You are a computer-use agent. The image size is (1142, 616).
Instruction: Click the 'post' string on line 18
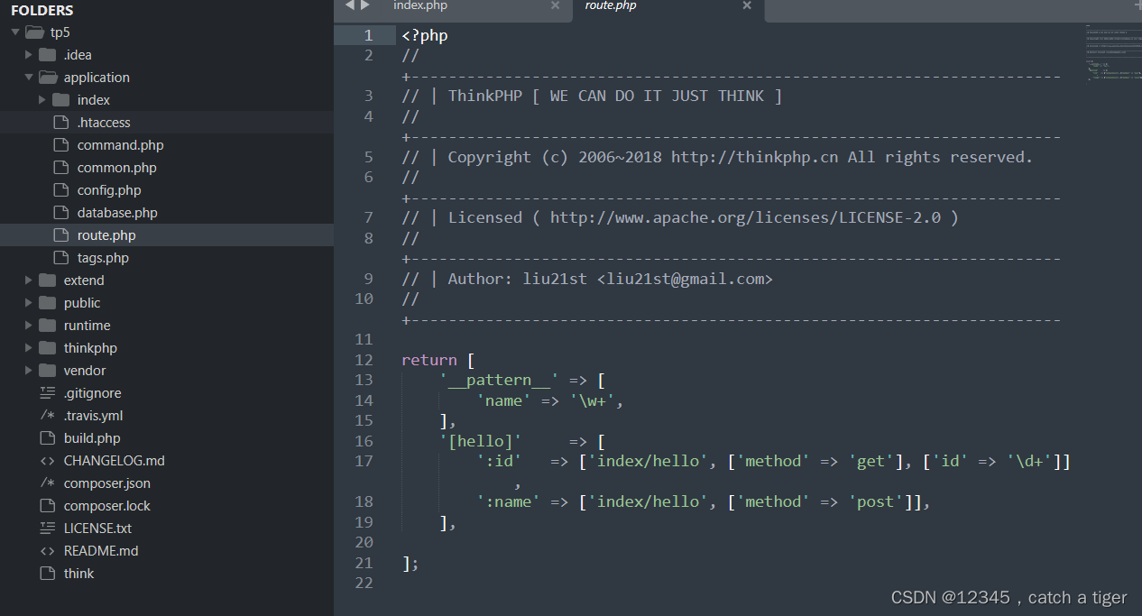click(878, 501)
